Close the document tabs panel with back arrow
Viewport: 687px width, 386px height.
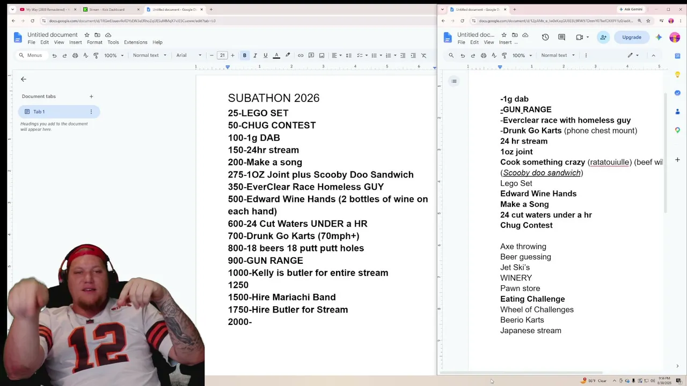(x=24, y=79)
